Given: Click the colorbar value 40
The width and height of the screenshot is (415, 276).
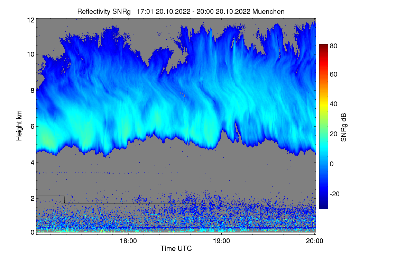Looking at the screenshot, I should pos(333,104).
